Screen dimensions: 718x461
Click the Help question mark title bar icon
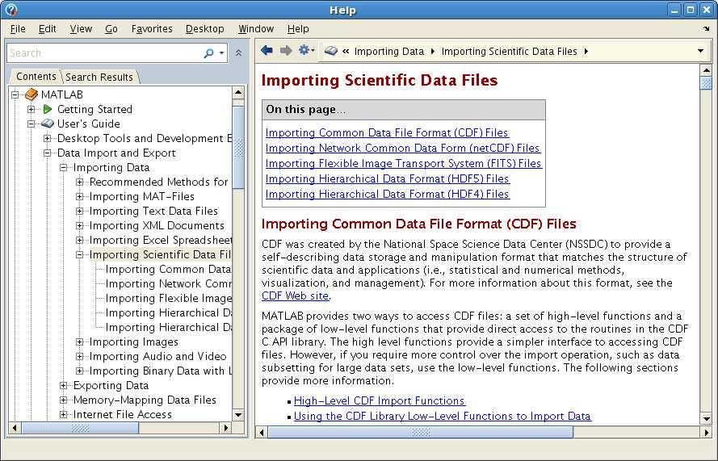(x=11, y=10)
